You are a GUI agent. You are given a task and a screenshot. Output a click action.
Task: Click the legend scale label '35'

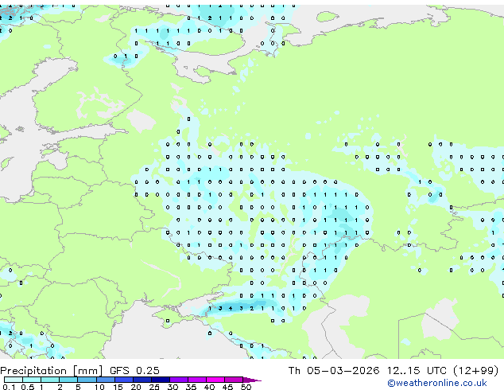pyautogui.click(x=191, y=387)
